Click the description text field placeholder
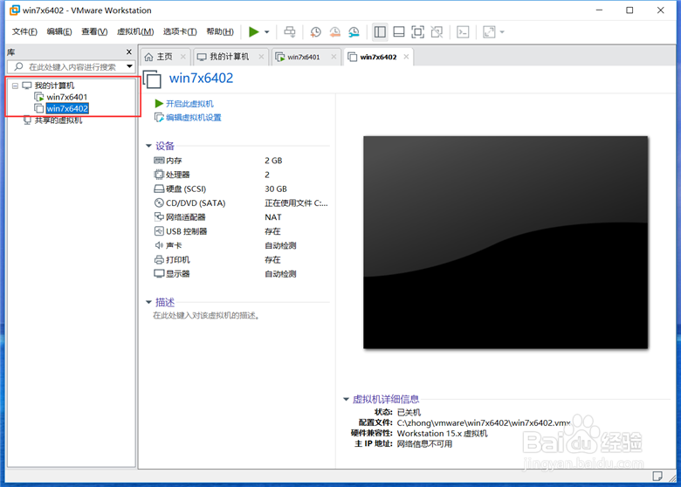 click(207, 316)
